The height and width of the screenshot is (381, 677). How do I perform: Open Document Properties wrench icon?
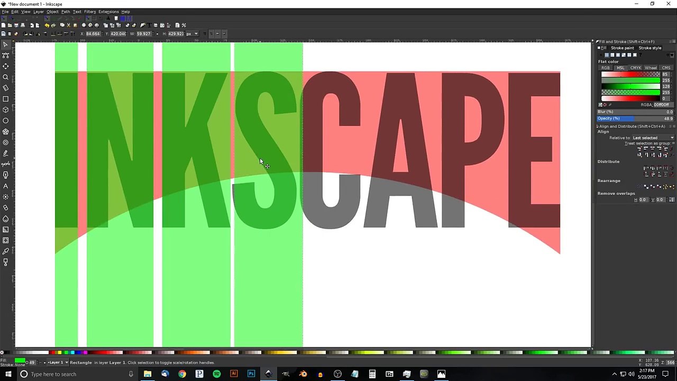coord(184,25)
